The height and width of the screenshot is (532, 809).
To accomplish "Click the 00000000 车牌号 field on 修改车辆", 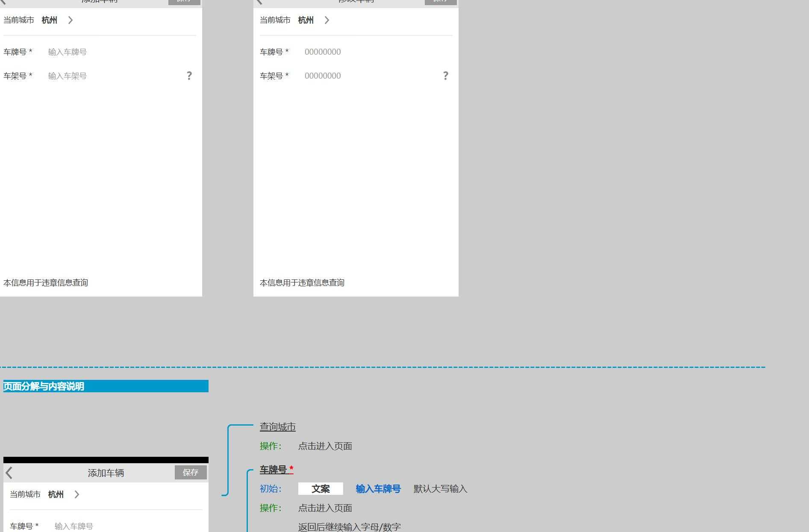I will tap(323, 52).
